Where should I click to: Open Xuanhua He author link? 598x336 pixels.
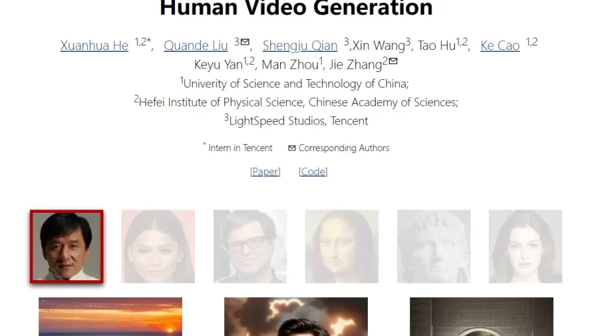tap(94, 45)
